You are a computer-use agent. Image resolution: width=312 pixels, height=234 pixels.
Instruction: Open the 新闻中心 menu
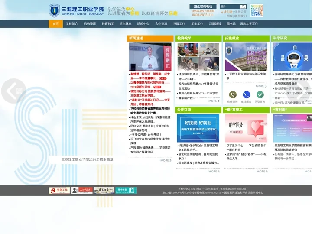pyautogui.click(x=143, y=24)
